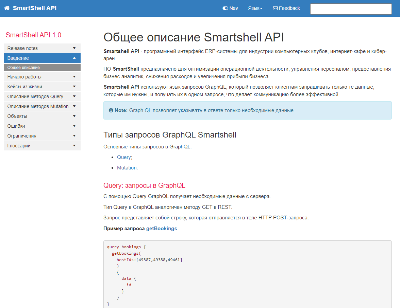Click the 'Тип Query в GraphQL аналогичен' sentence
The image size is (400, 308).
point(168,207)
